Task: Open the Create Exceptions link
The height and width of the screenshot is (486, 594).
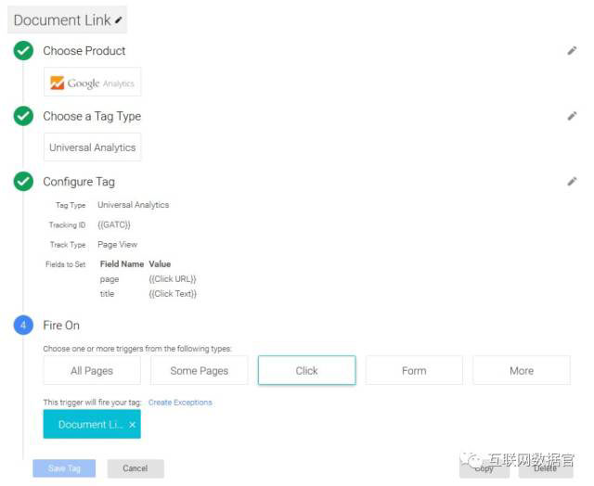Action: pyautogui.click(x=180, y=403)
